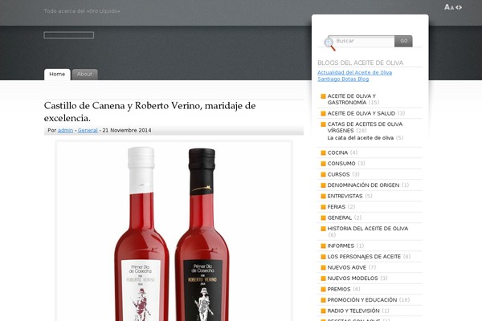Viewport: 482px width, 321px height.
Task: Open Historia del Aceite de Oliva category
Action: [x=368, y=229]
